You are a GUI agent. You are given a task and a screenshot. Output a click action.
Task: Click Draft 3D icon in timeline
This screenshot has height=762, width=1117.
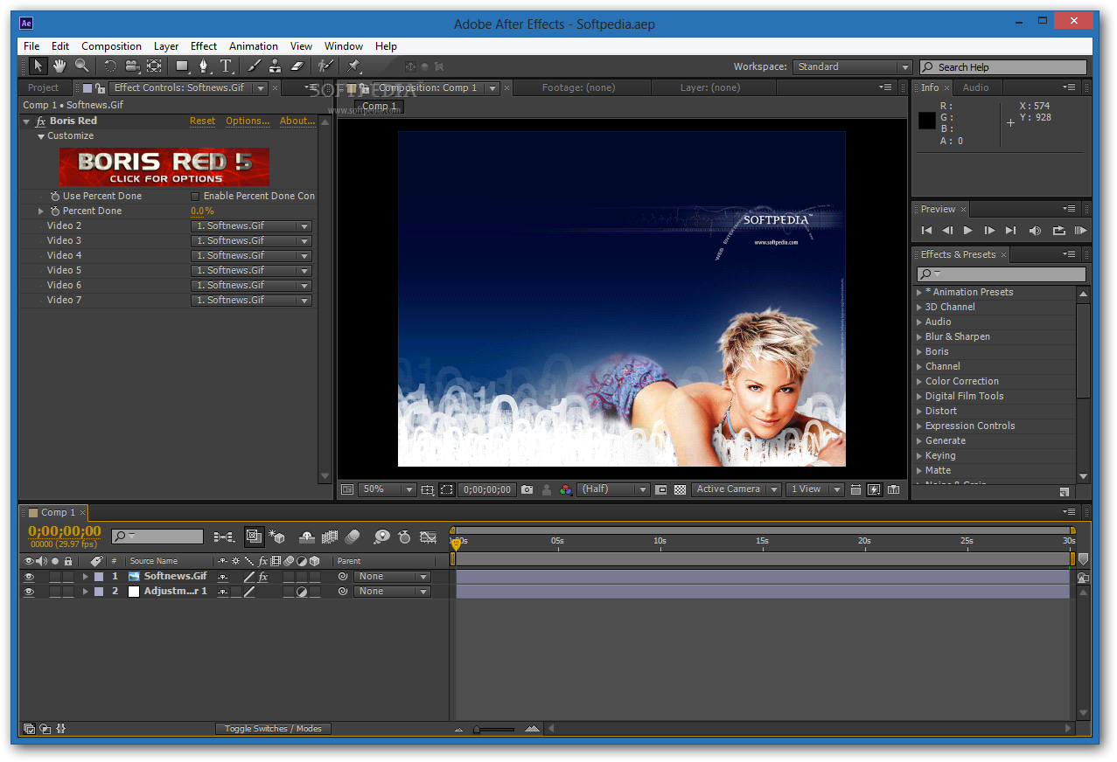click(x=277, y=537)
